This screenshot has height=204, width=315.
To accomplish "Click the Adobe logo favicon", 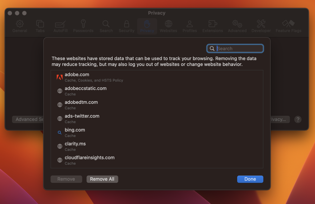I will click(60, 77).
